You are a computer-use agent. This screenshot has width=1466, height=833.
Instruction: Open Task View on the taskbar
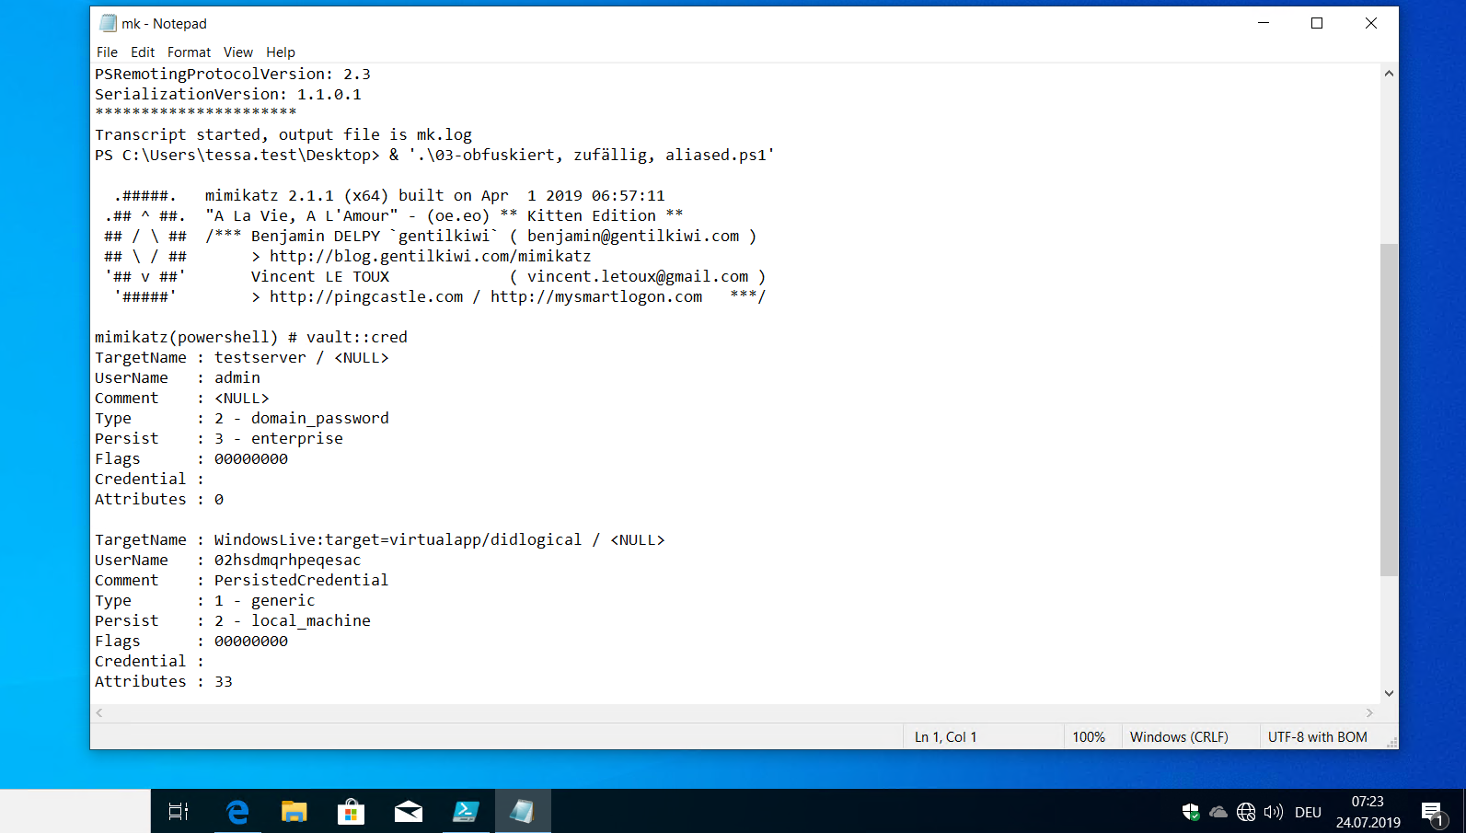point(179,811)
